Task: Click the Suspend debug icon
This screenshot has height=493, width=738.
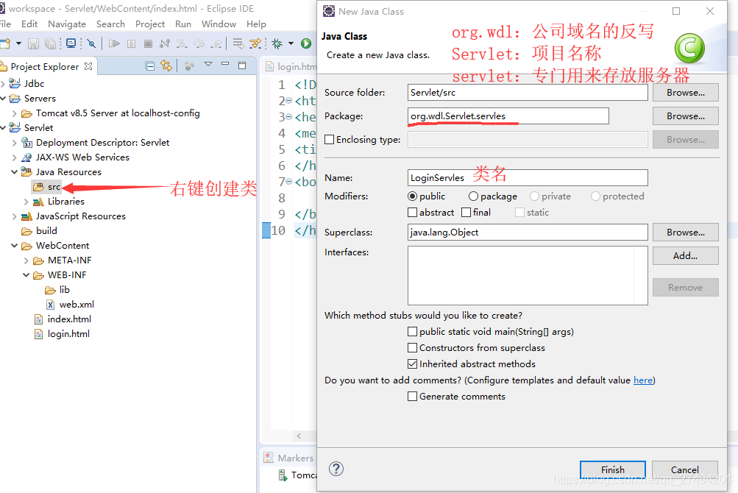Action: coord(131,44)
